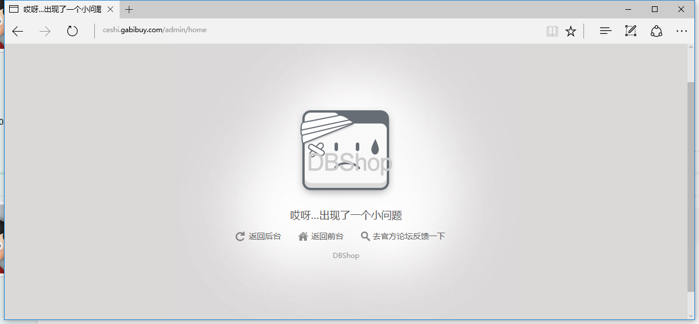The width and height of the screenshot is (699, 324).
Task: Close the current browser tab
Action: click(110, 9)
